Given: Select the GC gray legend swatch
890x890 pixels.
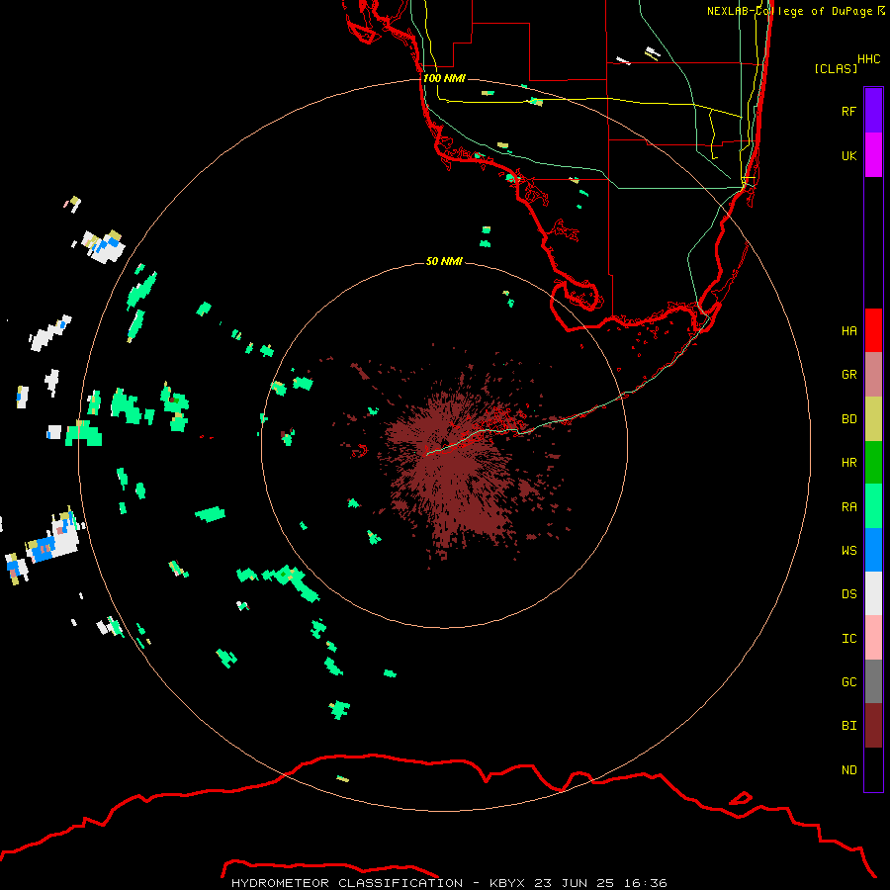Looking at the screenshot, I should point(873,681).
